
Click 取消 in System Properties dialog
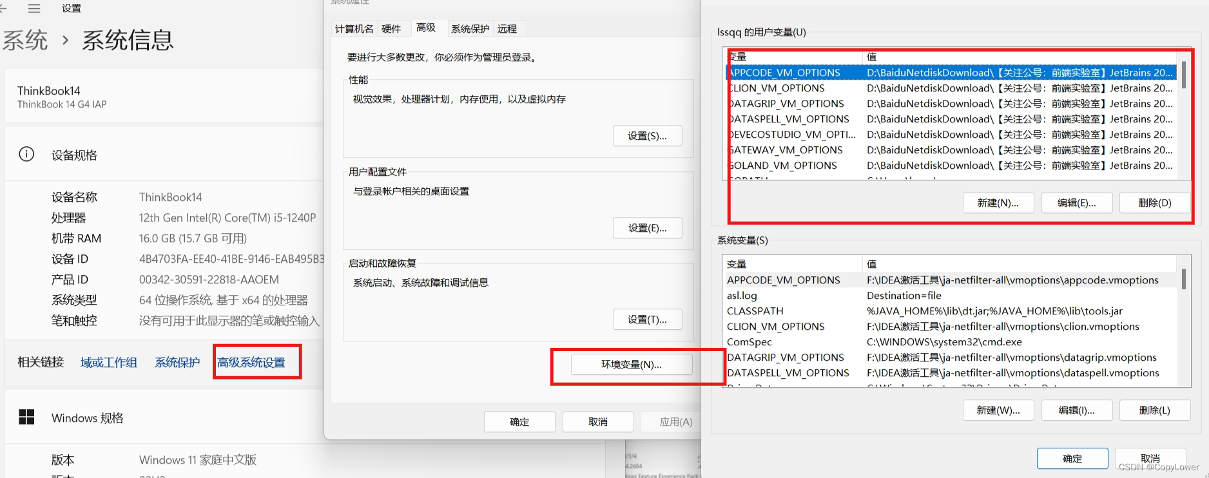pyautogui.click(x=598, y=422)
